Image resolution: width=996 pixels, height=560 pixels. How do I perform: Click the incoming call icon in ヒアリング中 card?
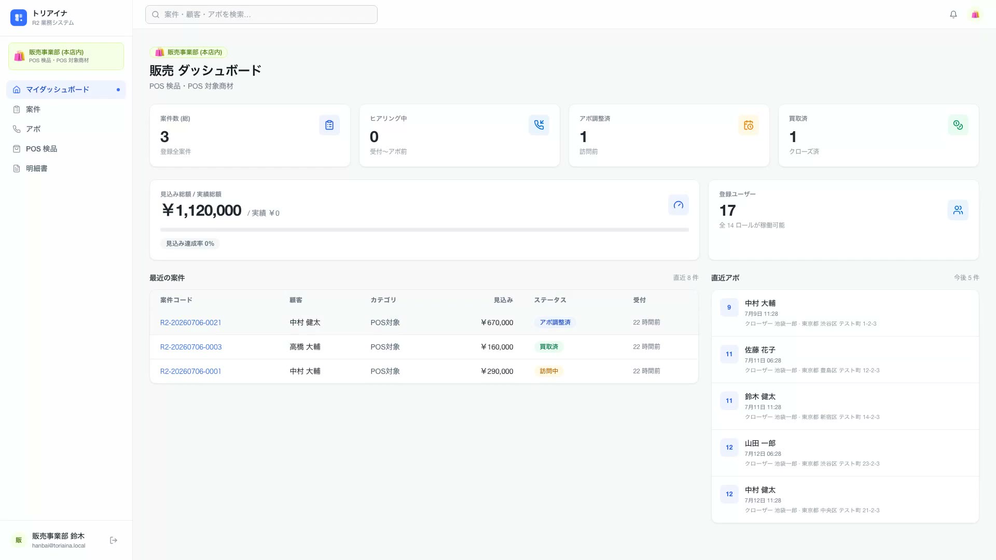(539, 125)
